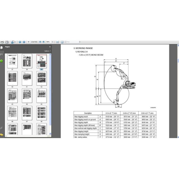Viewport: 179px width, 179px height.
Task: Select the page 40 thumbnail
Action: 12,78
